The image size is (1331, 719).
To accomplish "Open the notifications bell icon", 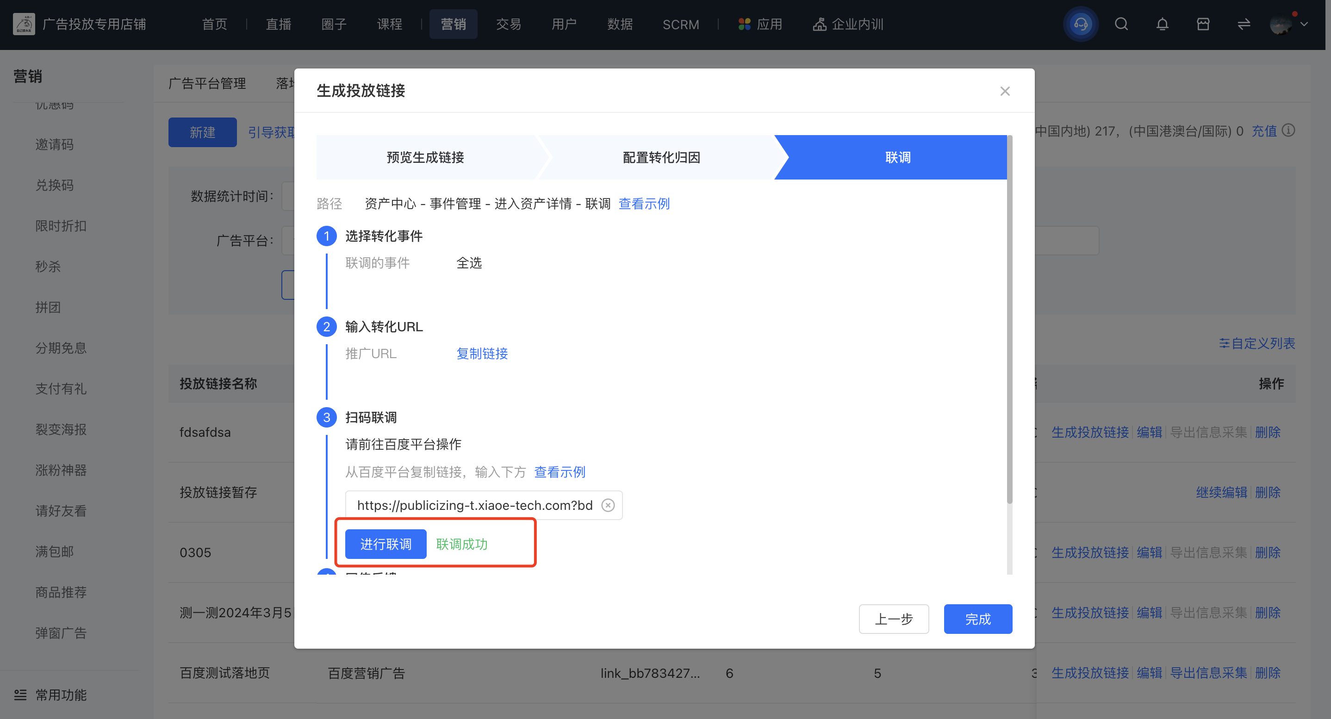I will click(x=1162, y=24).
